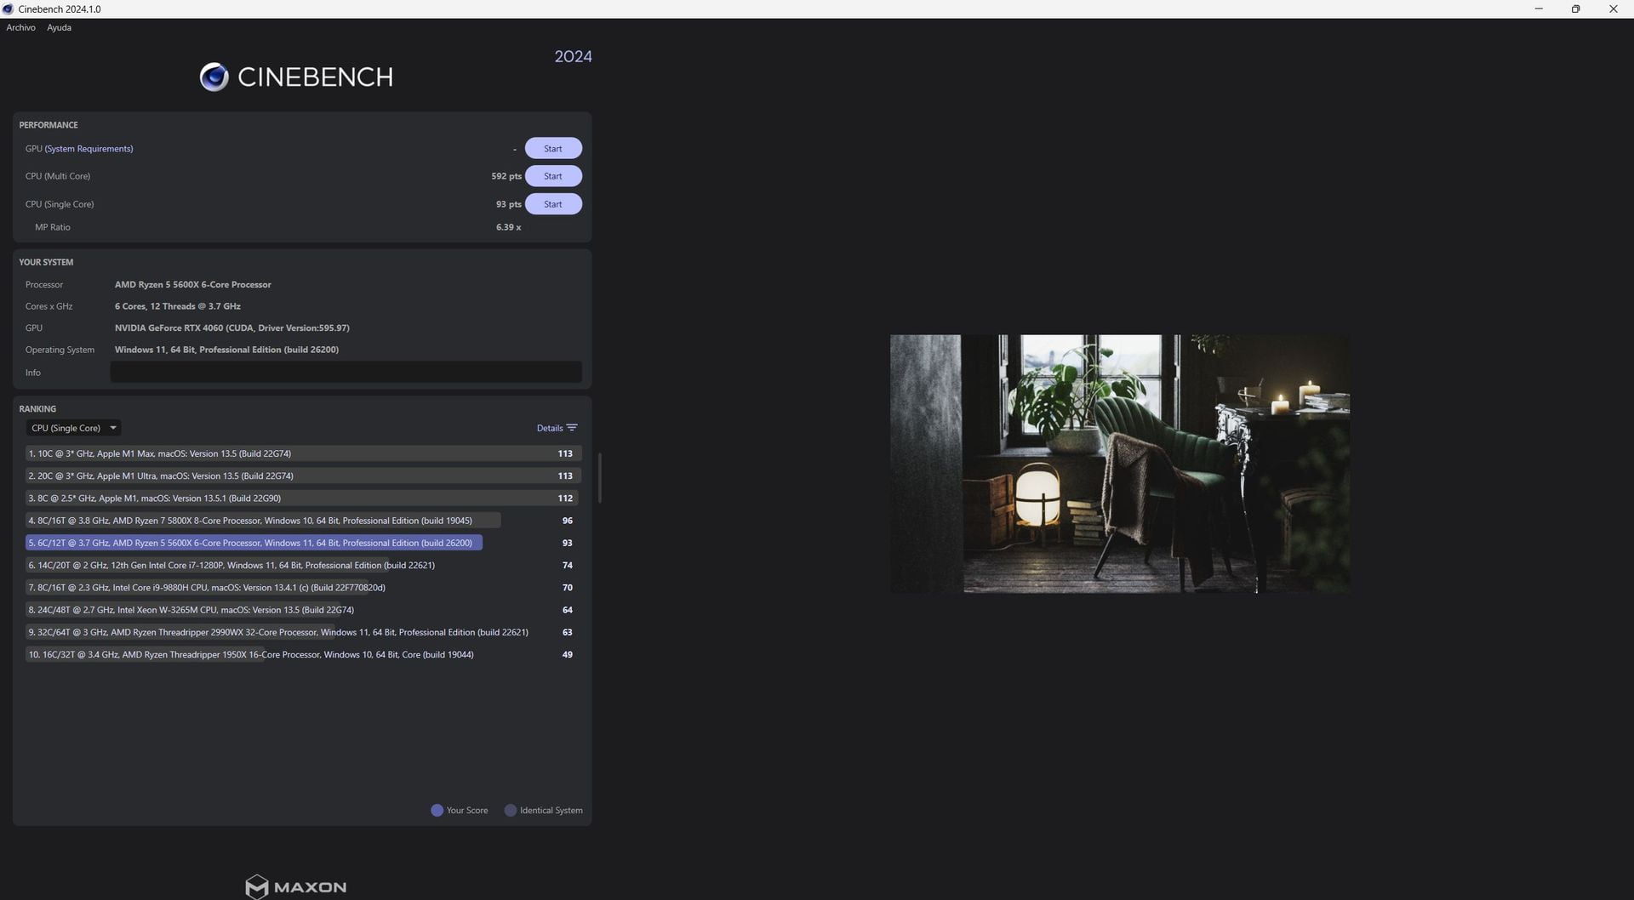Select ranking row 10 Threadripper 1950X

click(x=303, y=654)
